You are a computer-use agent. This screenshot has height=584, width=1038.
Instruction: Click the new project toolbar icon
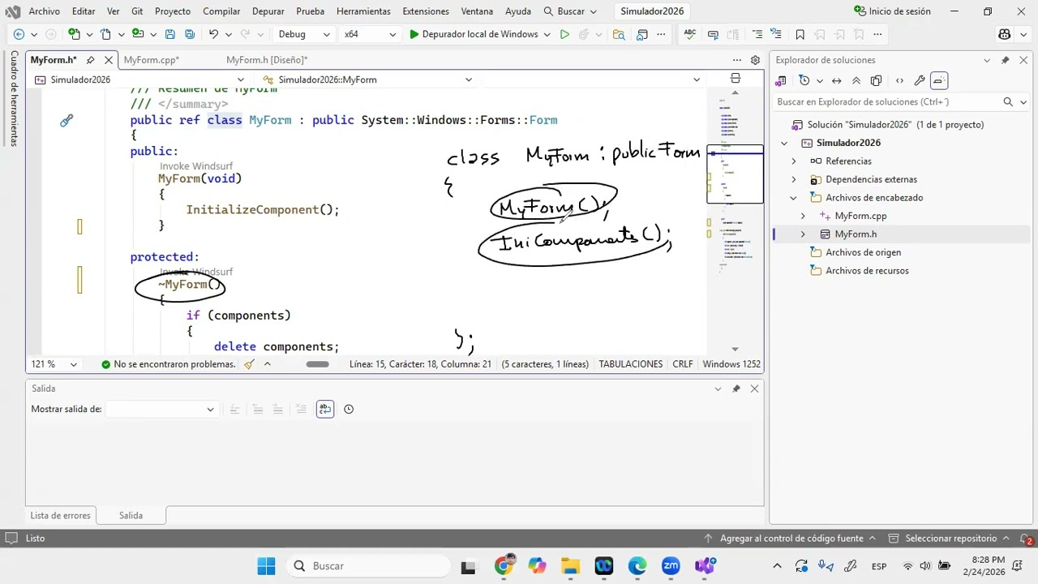(75, 34)
